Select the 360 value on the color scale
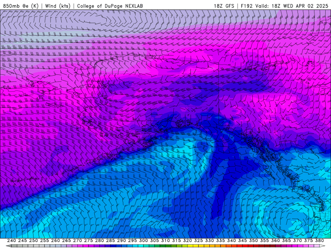The width and height of the screenshot is (331, 248). tap(275, 241)
